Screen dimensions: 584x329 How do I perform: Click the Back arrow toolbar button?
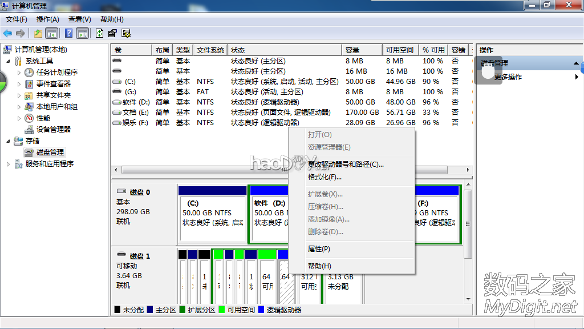click(7, 33)
